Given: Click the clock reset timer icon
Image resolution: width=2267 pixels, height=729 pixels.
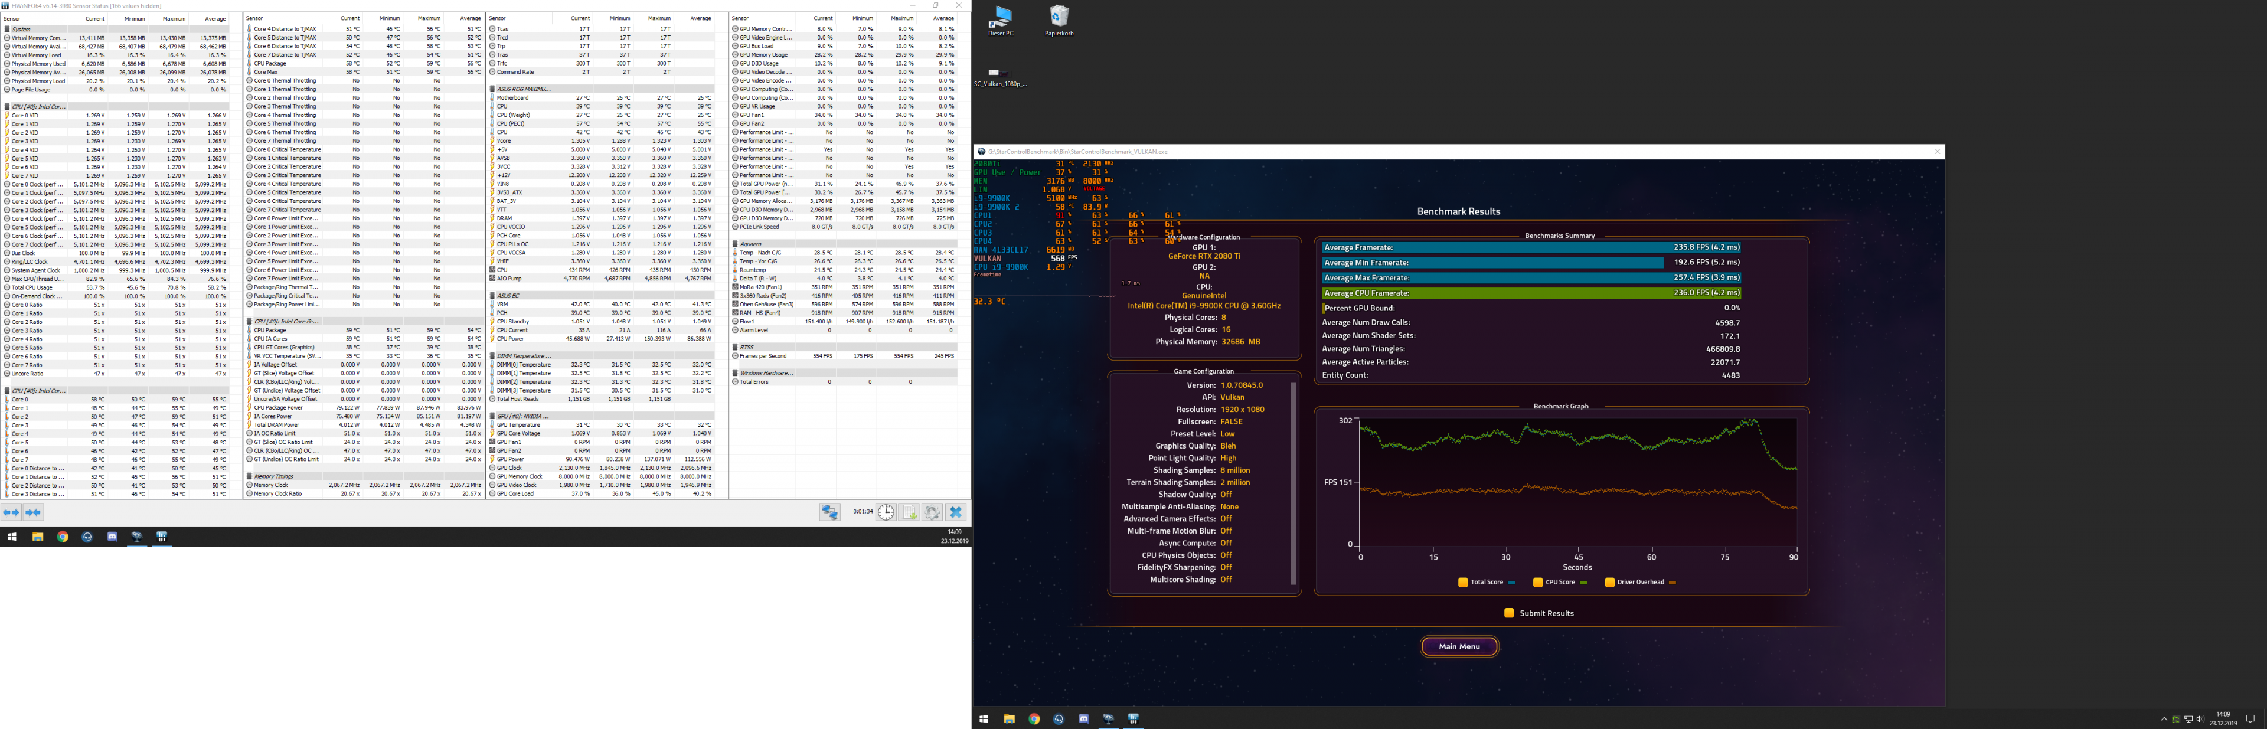Looking at the screenshot, I should (x=886, y=512).
